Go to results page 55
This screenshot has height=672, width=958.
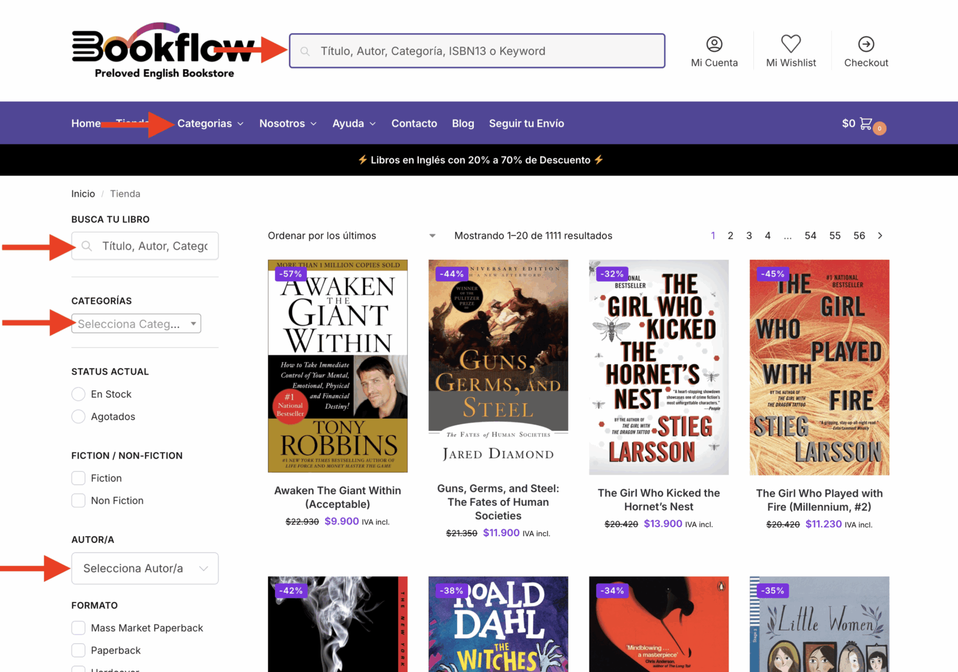(835, 236)
